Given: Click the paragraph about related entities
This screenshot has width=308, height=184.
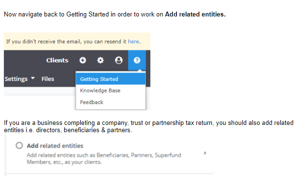Looking at the screenshot, I should (x=149, y=126).
